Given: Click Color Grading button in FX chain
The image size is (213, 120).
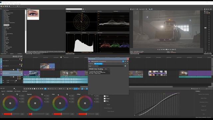Looking at the screenshot, I should coord(99,64).
